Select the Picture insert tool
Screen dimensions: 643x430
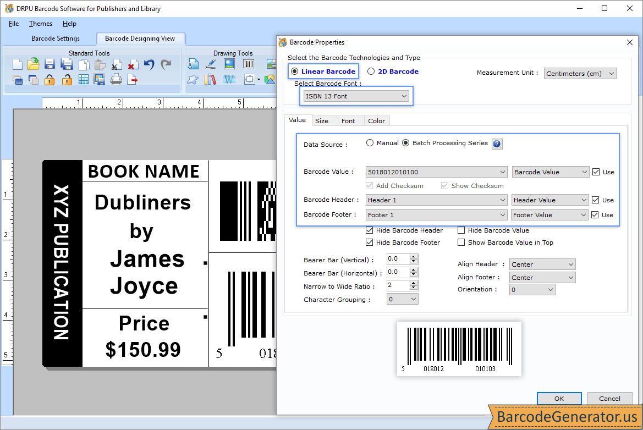229,64
